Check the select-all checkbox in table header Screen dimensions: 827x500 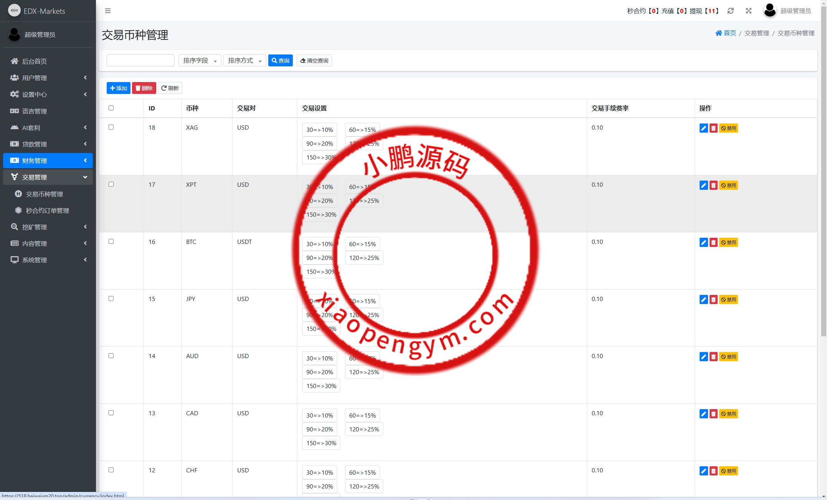(111, 108)
